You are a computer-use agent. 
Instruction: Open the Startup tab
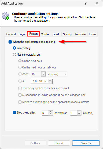pos(67,34)
